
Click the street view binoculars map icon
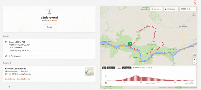(194, 55)
